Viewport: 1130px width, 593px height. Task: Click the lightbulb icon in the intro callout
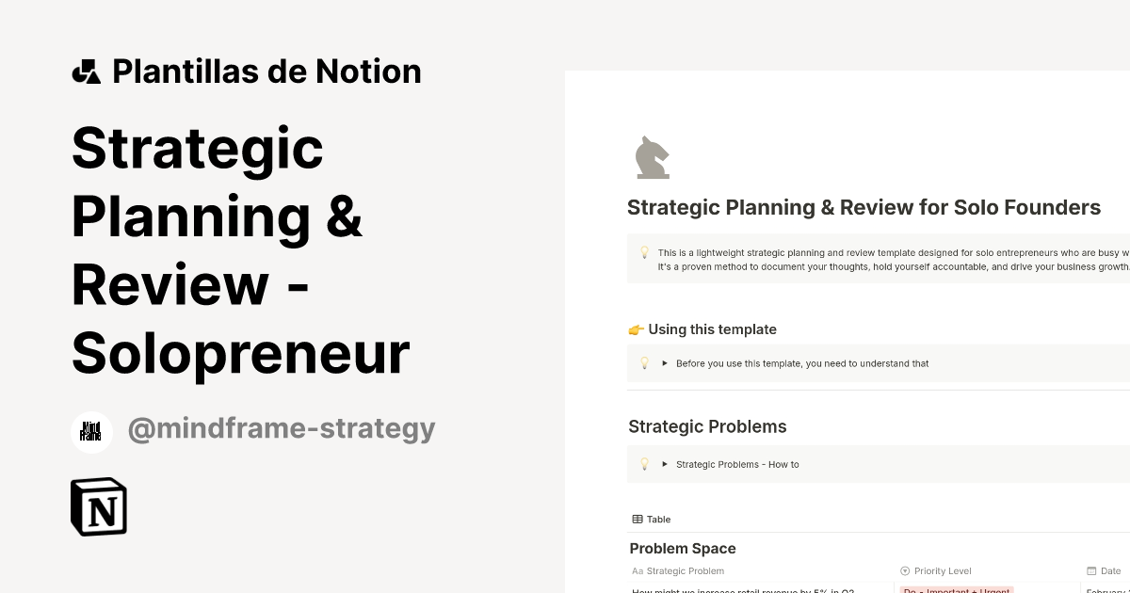coord(644,252)
